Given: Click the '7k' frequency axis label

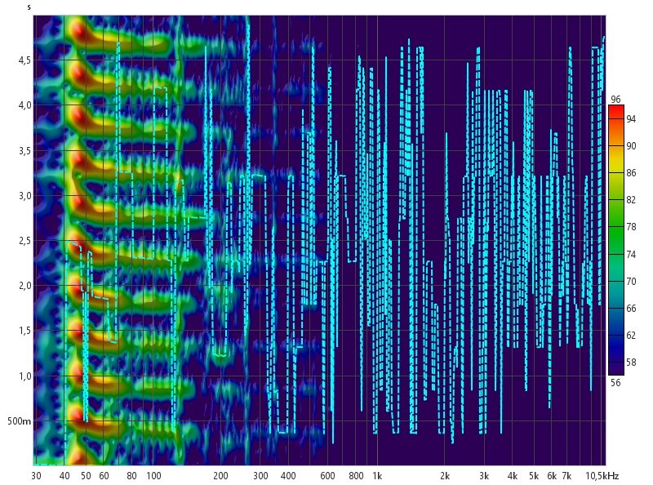Looking at the screenshot, I should click(566, 476).
